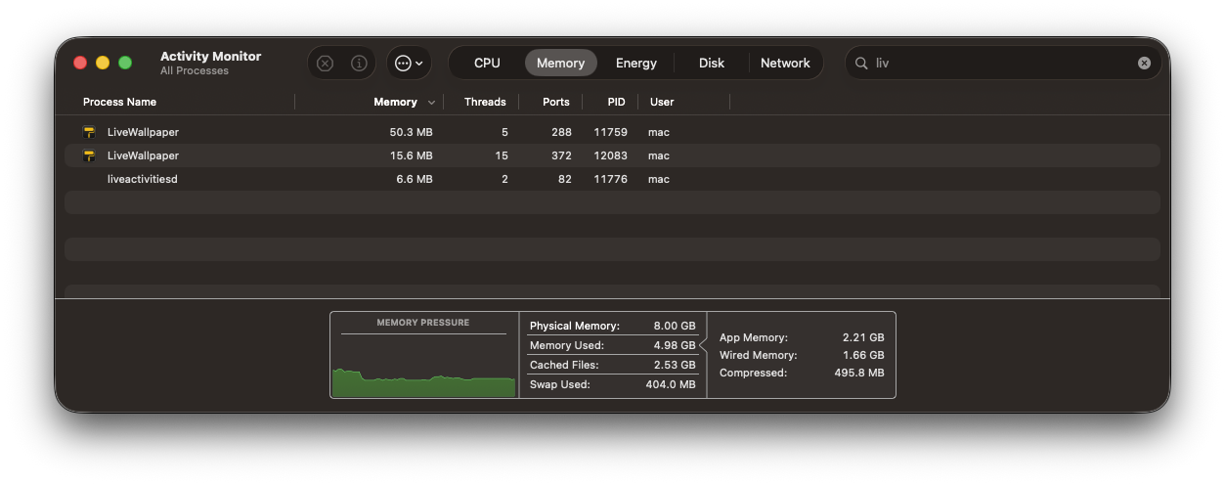Click the 50.3 MB memory value
This screenshot has height=485, width=1225.
[411, 132]
